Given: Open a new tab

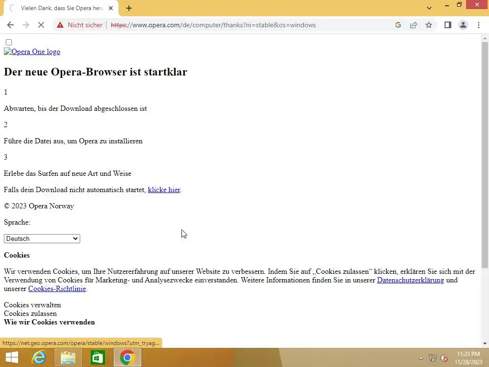Looking at the screenshot, I should [x=129, y=8].
